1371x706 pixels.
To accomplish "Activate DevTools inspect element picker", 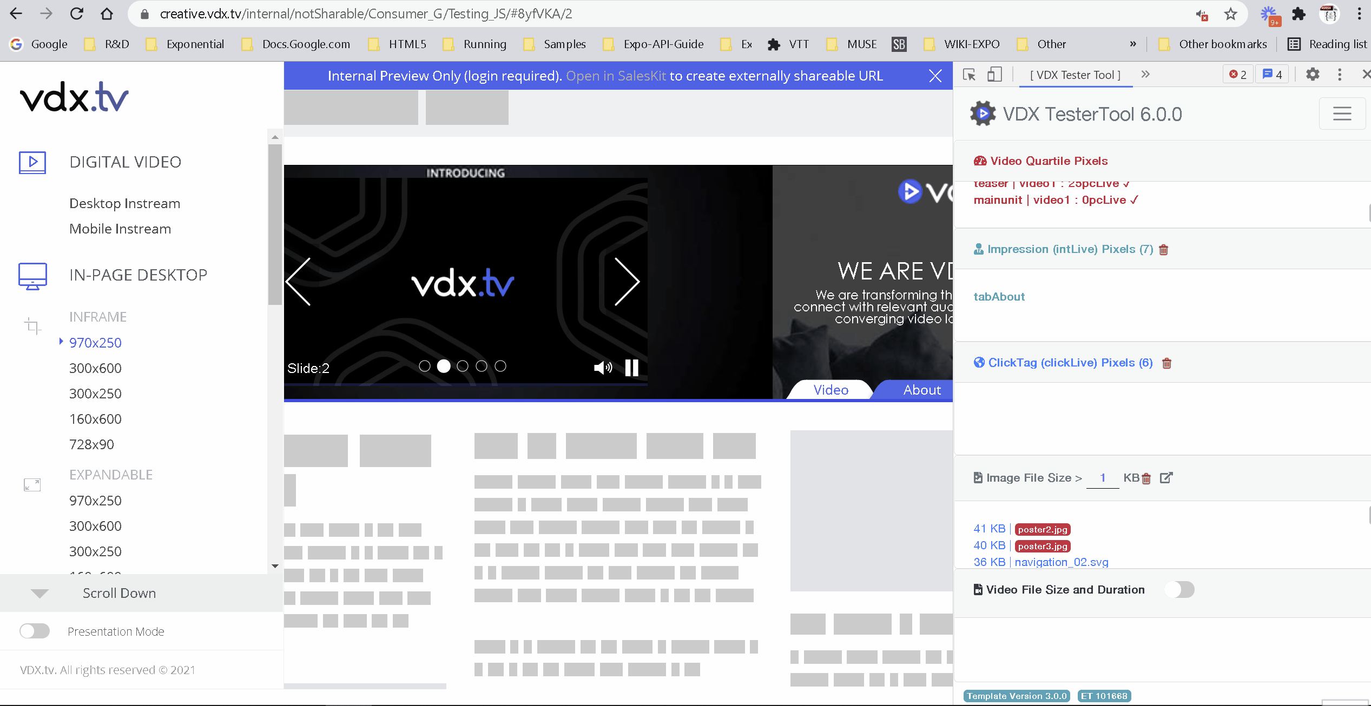I will pos(970,75).
